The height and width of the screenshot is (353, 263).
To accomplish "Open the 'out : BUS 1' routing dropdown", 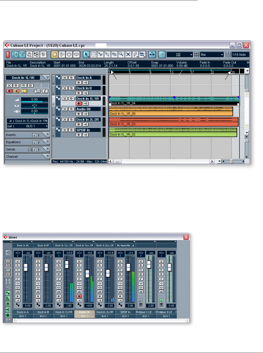I will click(x=27, y=126).
